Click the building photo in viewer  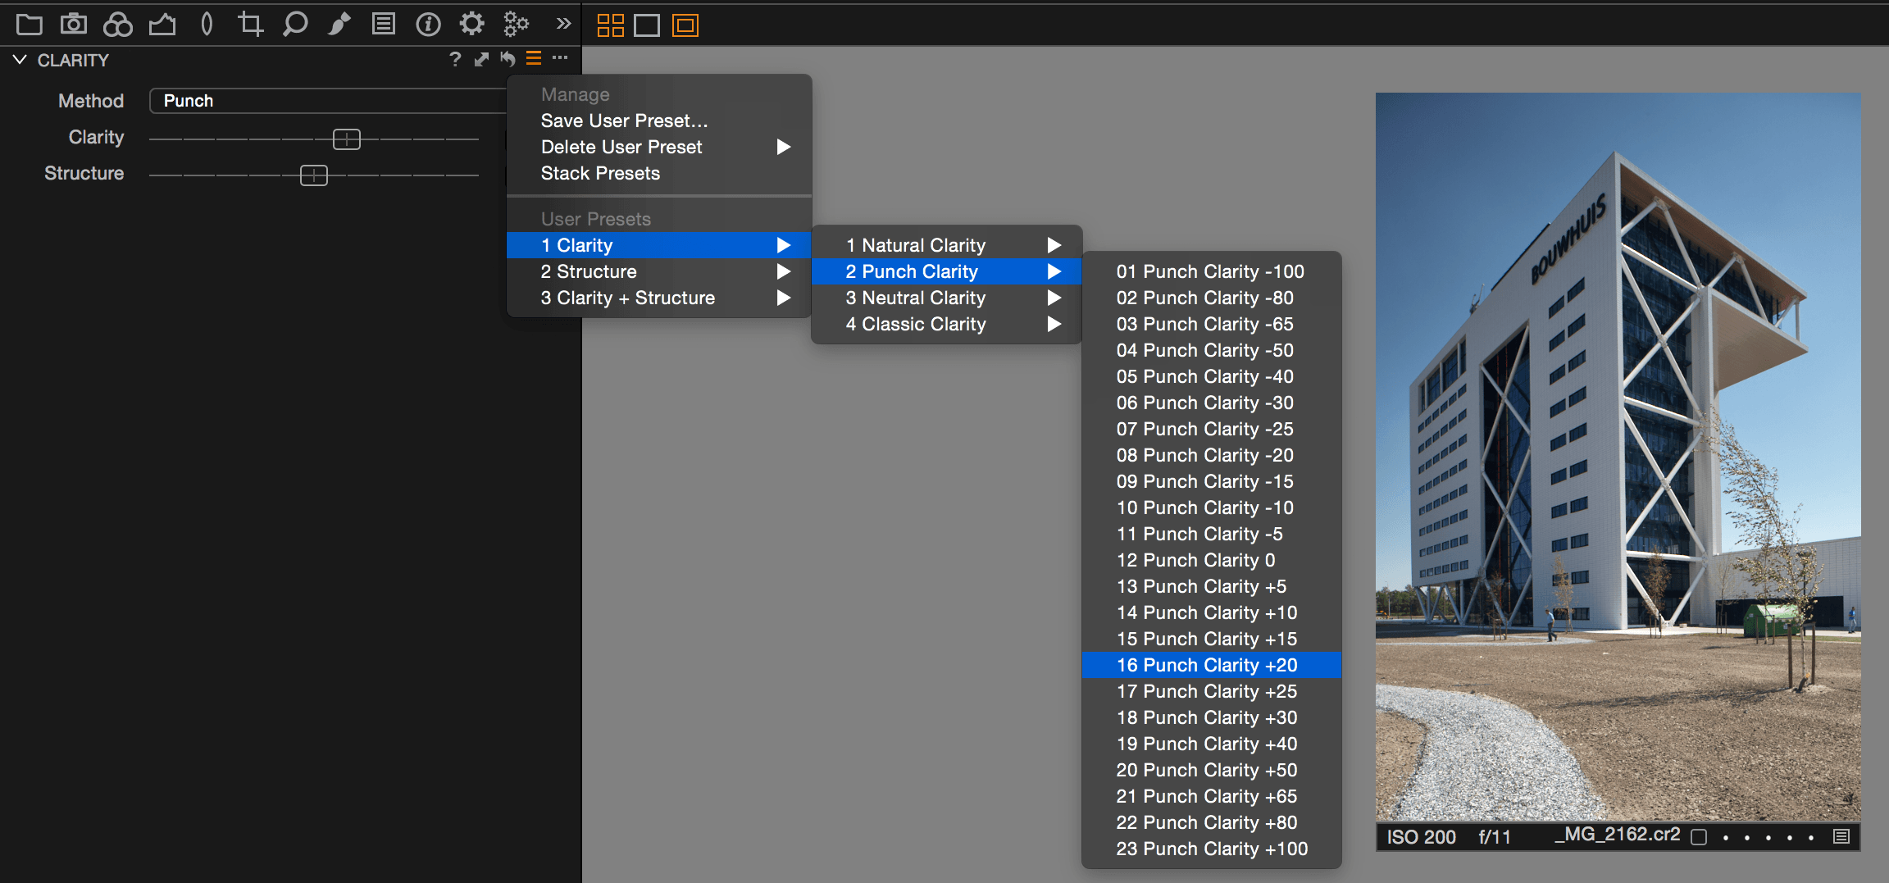click(1618, 457)
